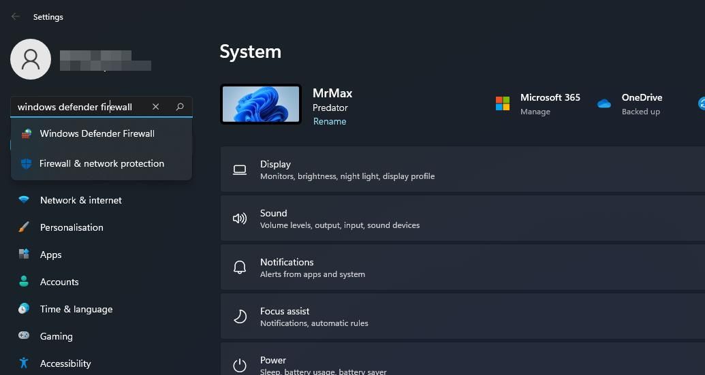The image size is (705, 375).
Task: Clear the search box with X icon
Action: (x=156, y=107)
